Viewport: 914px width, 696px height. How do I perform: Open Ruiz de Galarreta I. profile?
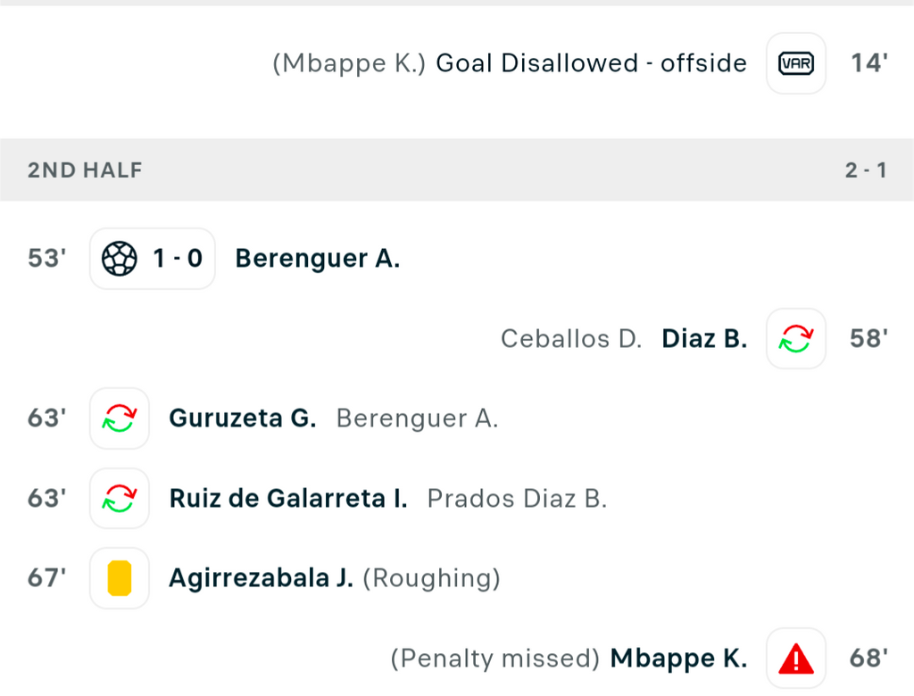click(288, 499)
